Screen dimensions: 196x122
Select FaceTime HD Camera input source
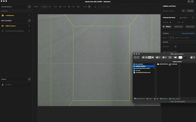coord(15,31)
